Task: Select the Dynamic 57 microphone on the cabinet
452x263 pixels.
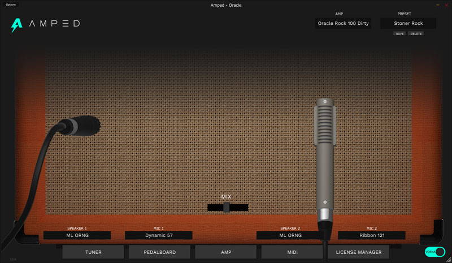Action: tap(79, 126)
